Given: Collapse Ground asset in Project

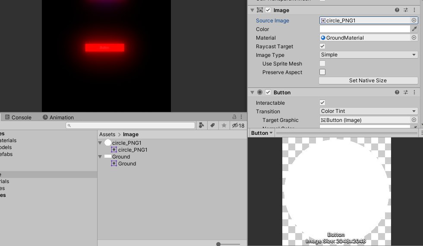Looking at the screenshot, I should tap(100, 157).
